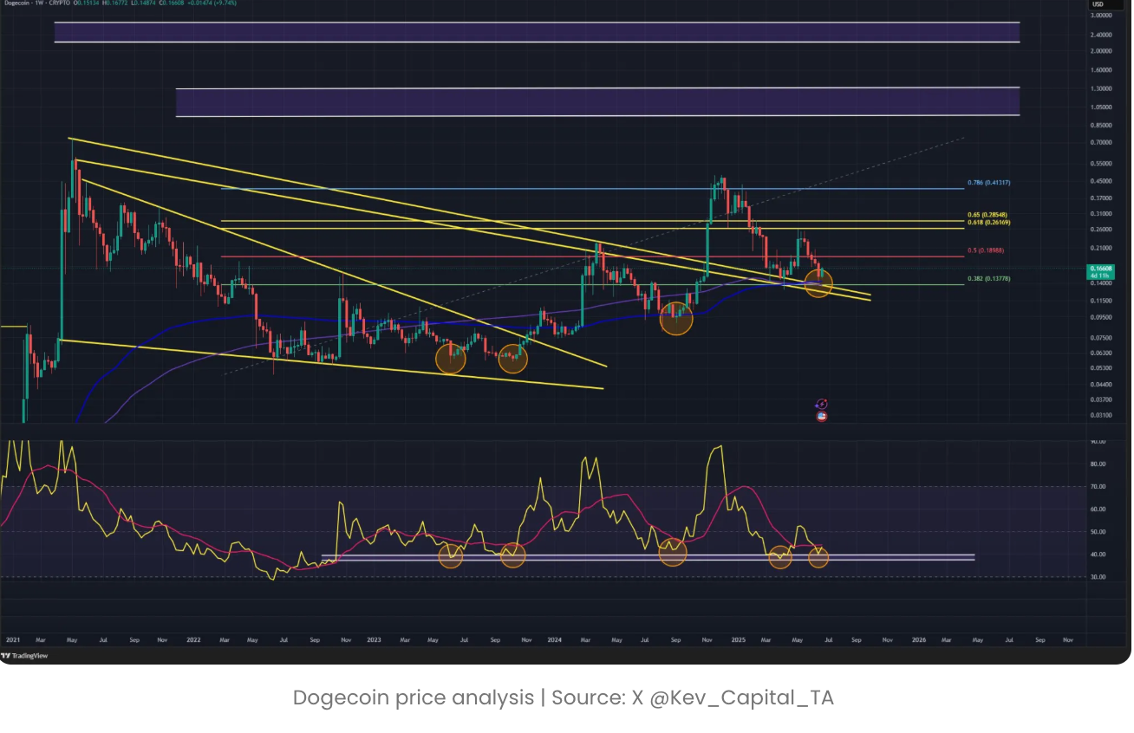Select the 0.618 (0.26169) Fibonacci level label
Viewport: 1134px width, 733px height.
pyautogui.click(x=988, y=223)
